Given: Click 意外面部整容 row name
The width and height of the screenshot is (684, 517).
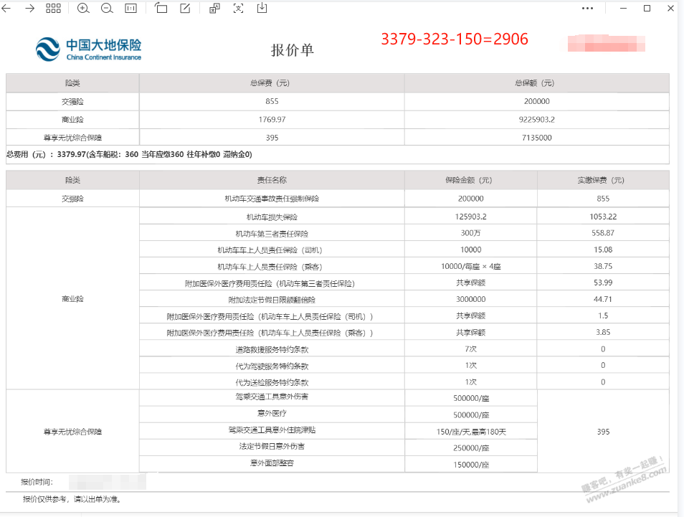Looking at the screenshot, I should (272, 463).
